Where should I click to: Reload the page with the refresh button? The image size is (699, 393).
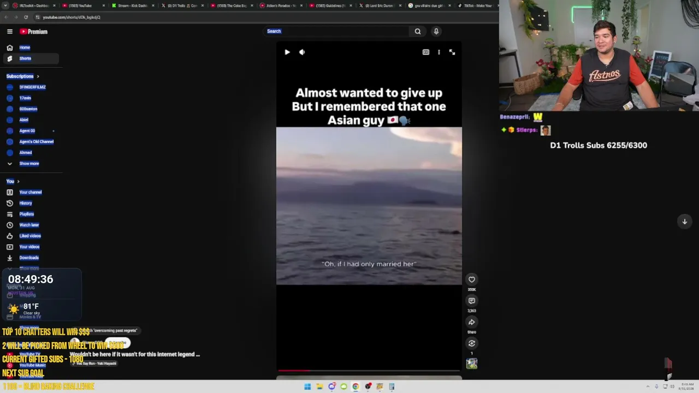pyautogui.click(x=26, y=17)
